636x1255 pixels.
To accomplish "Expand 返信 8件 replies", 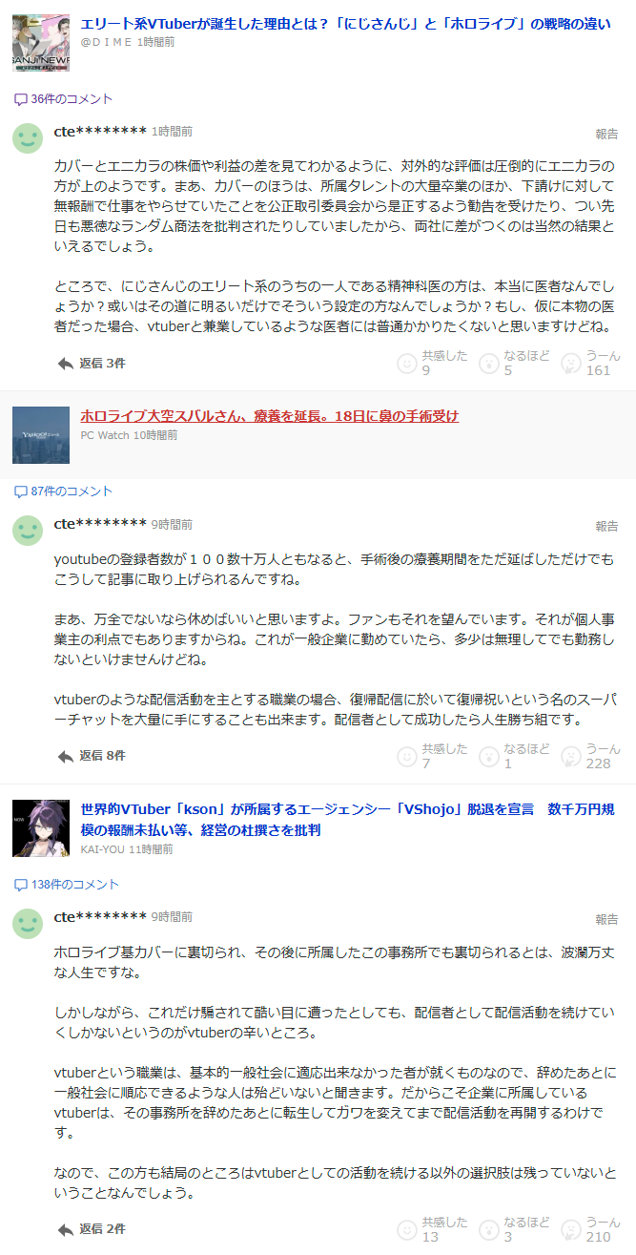I will tap(92, 756).
